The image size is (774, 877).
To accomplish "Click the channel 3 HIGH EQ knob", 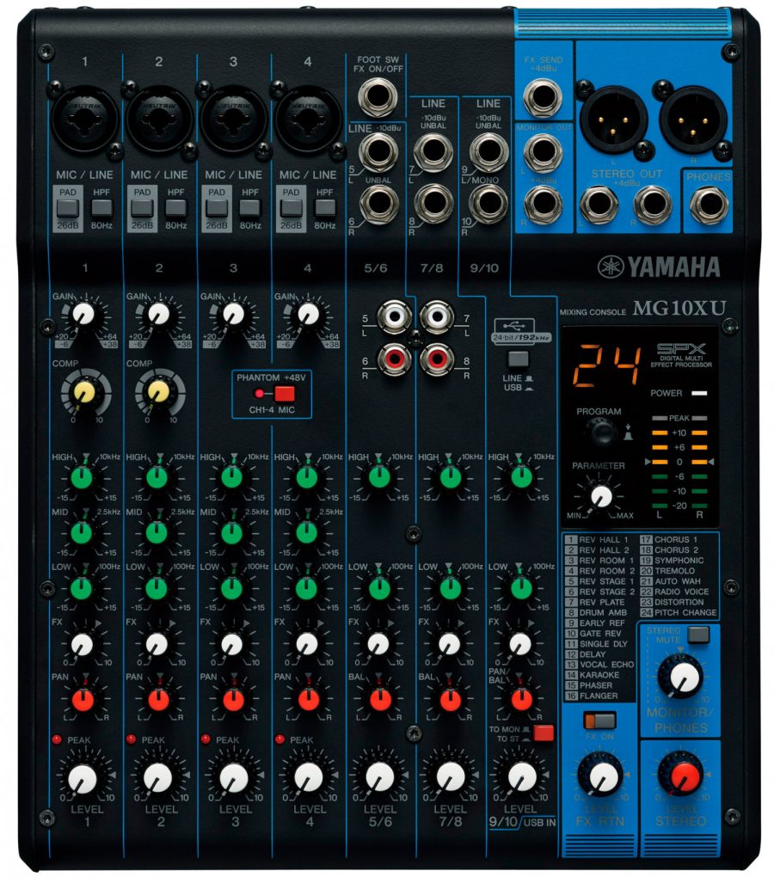I will point(231,478).
